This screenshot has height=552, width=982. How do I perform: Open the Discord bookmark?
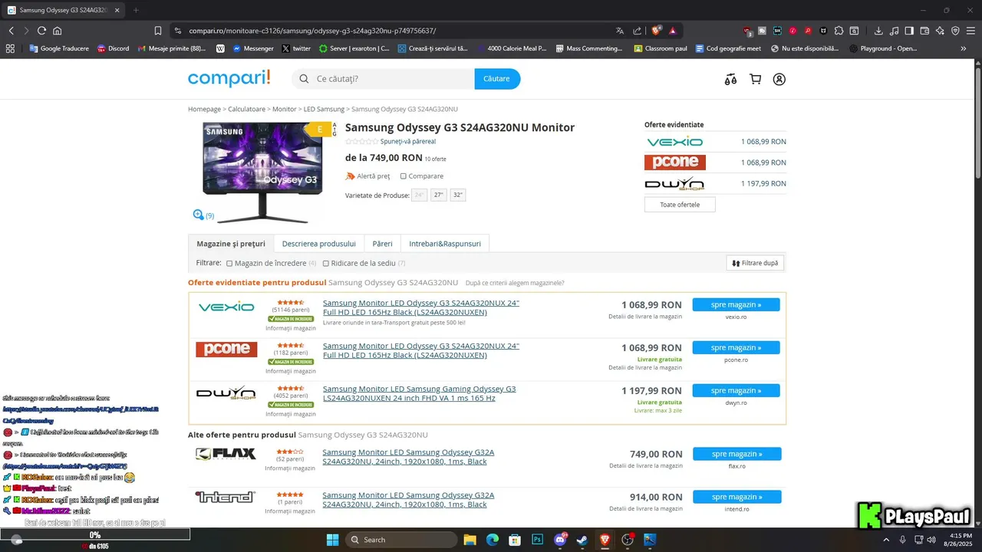tap(113, 48)
